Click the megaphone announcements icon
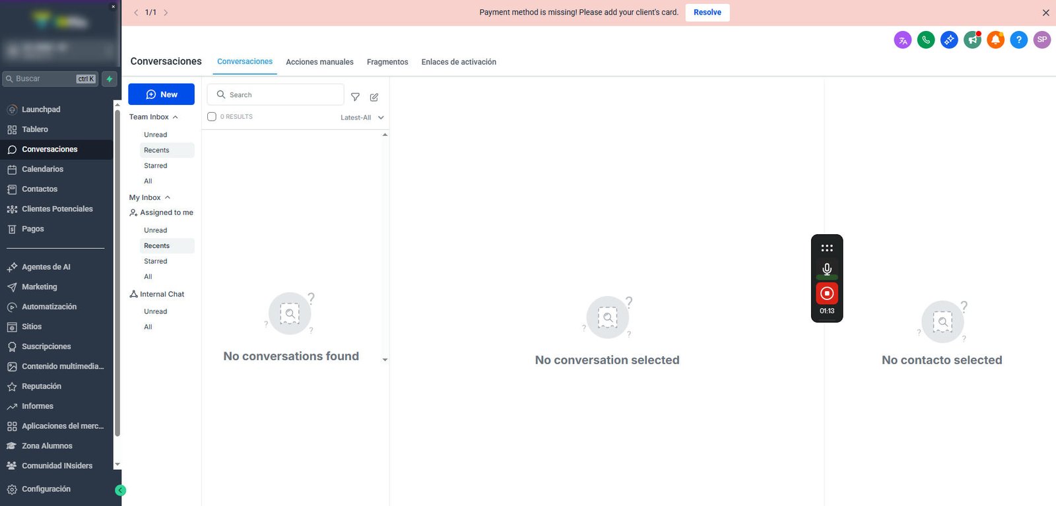This screenshot has height=506, width=1056. (972, 40)
